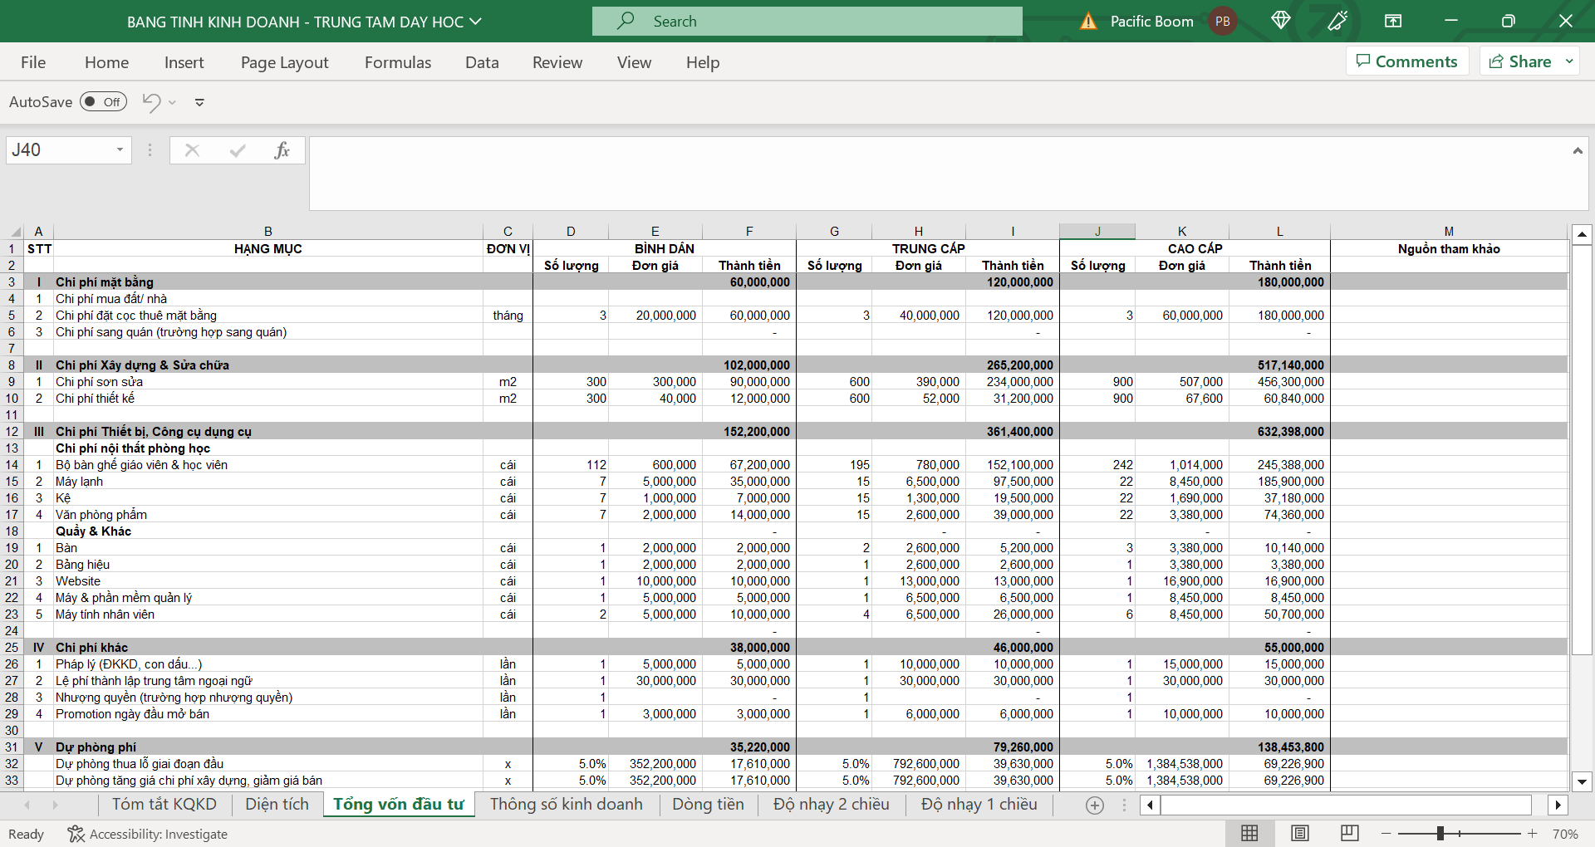Add a new sheet with plus icon
This screenshot has width=1595, height=847.
[1095, 805]
